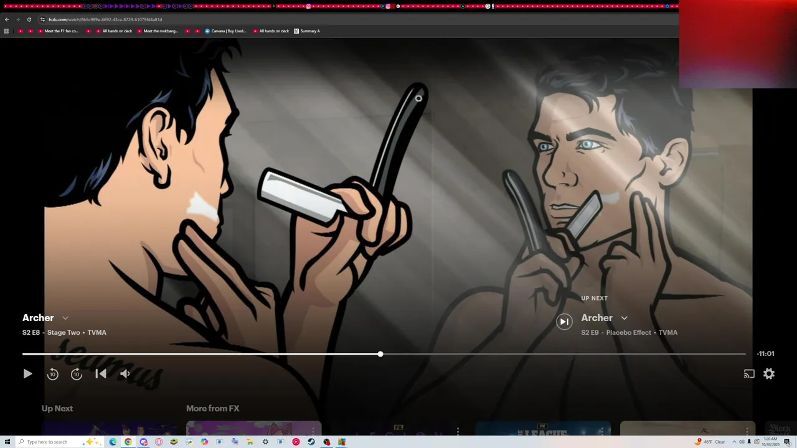Open the Settings gear in the taskbar
797x448 pixels.
(x=265, y=442)
